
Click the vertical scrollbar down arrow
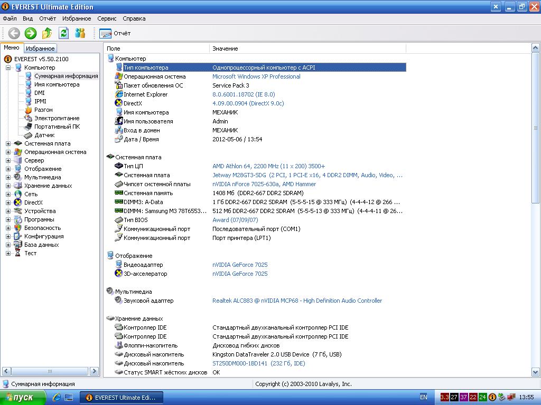536,372
